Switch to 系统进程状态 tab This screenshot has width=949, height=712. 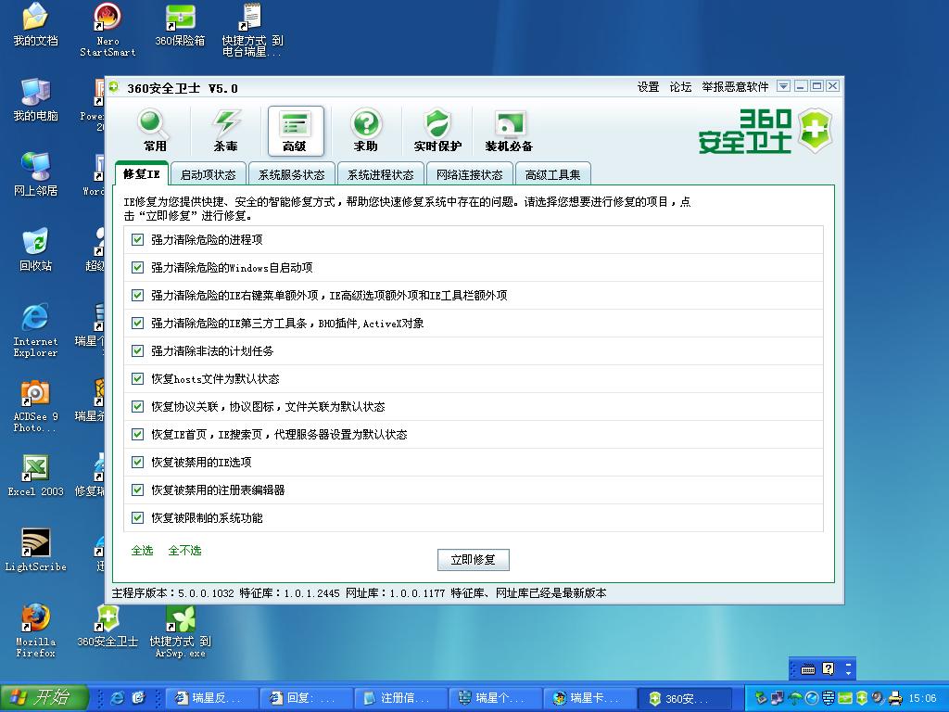coord(381,175)
